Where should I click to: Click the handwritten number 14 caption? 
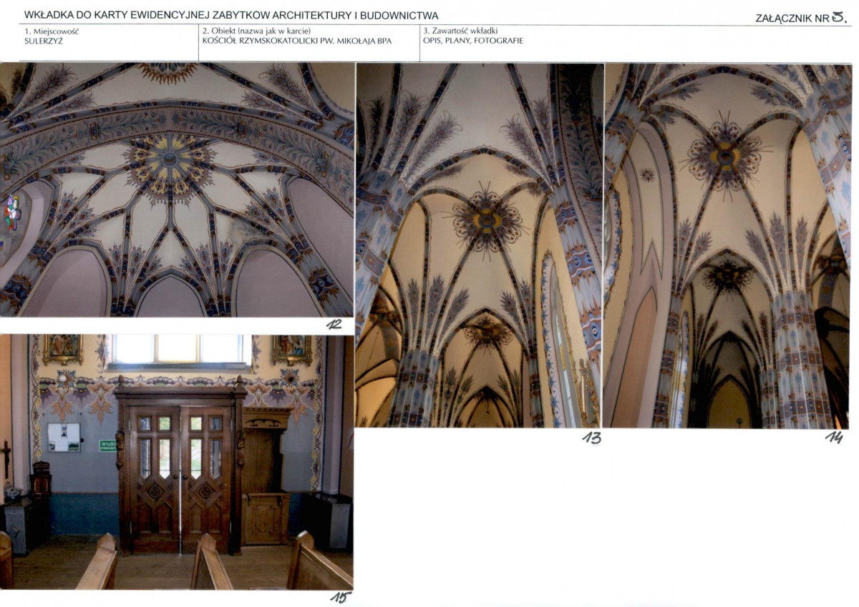(x=834, y=438)
